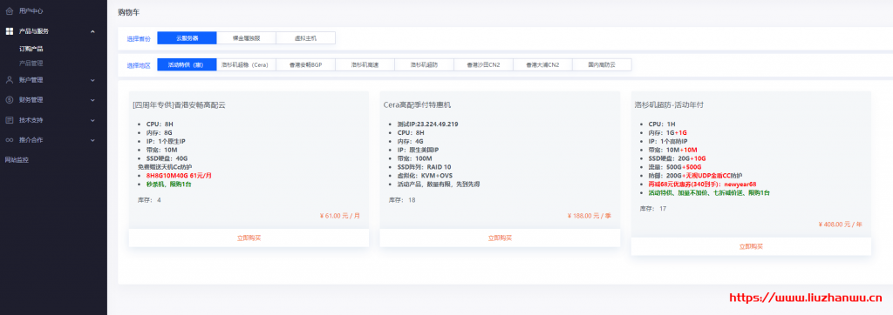Switch to the 虚拟主机 tab
Screen dimensions: 893x315
(305, 38)
